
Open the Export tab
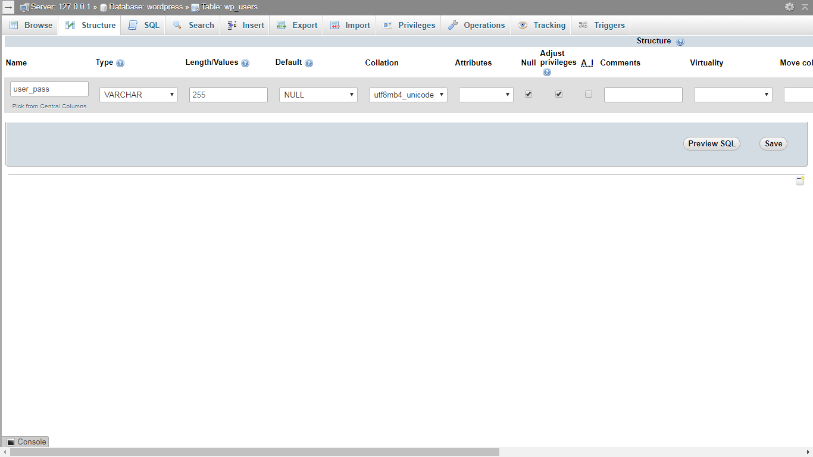tap(297, 25)
